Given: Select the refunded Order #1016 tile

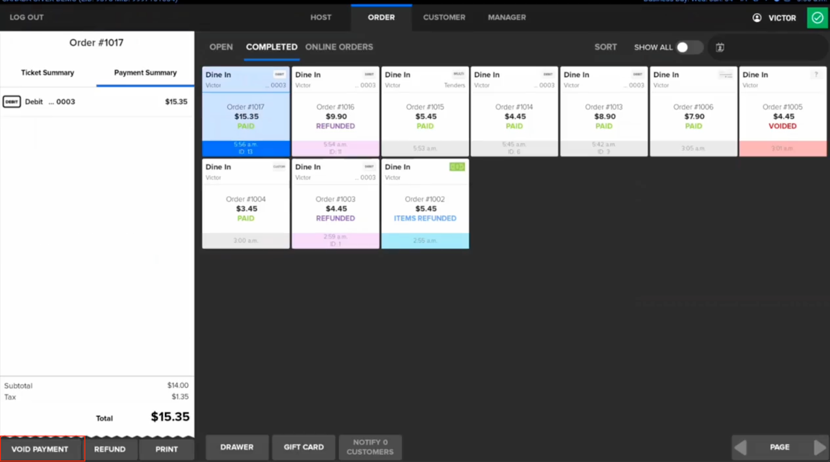Looking at the screenshot, I should point(336,111).
